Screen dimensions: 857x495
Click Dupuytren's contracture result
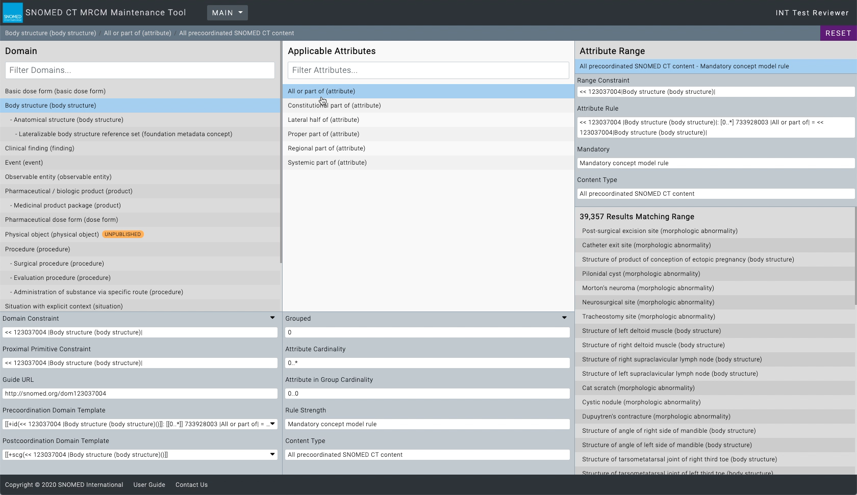pyautogui.click(x=715, y=416)
